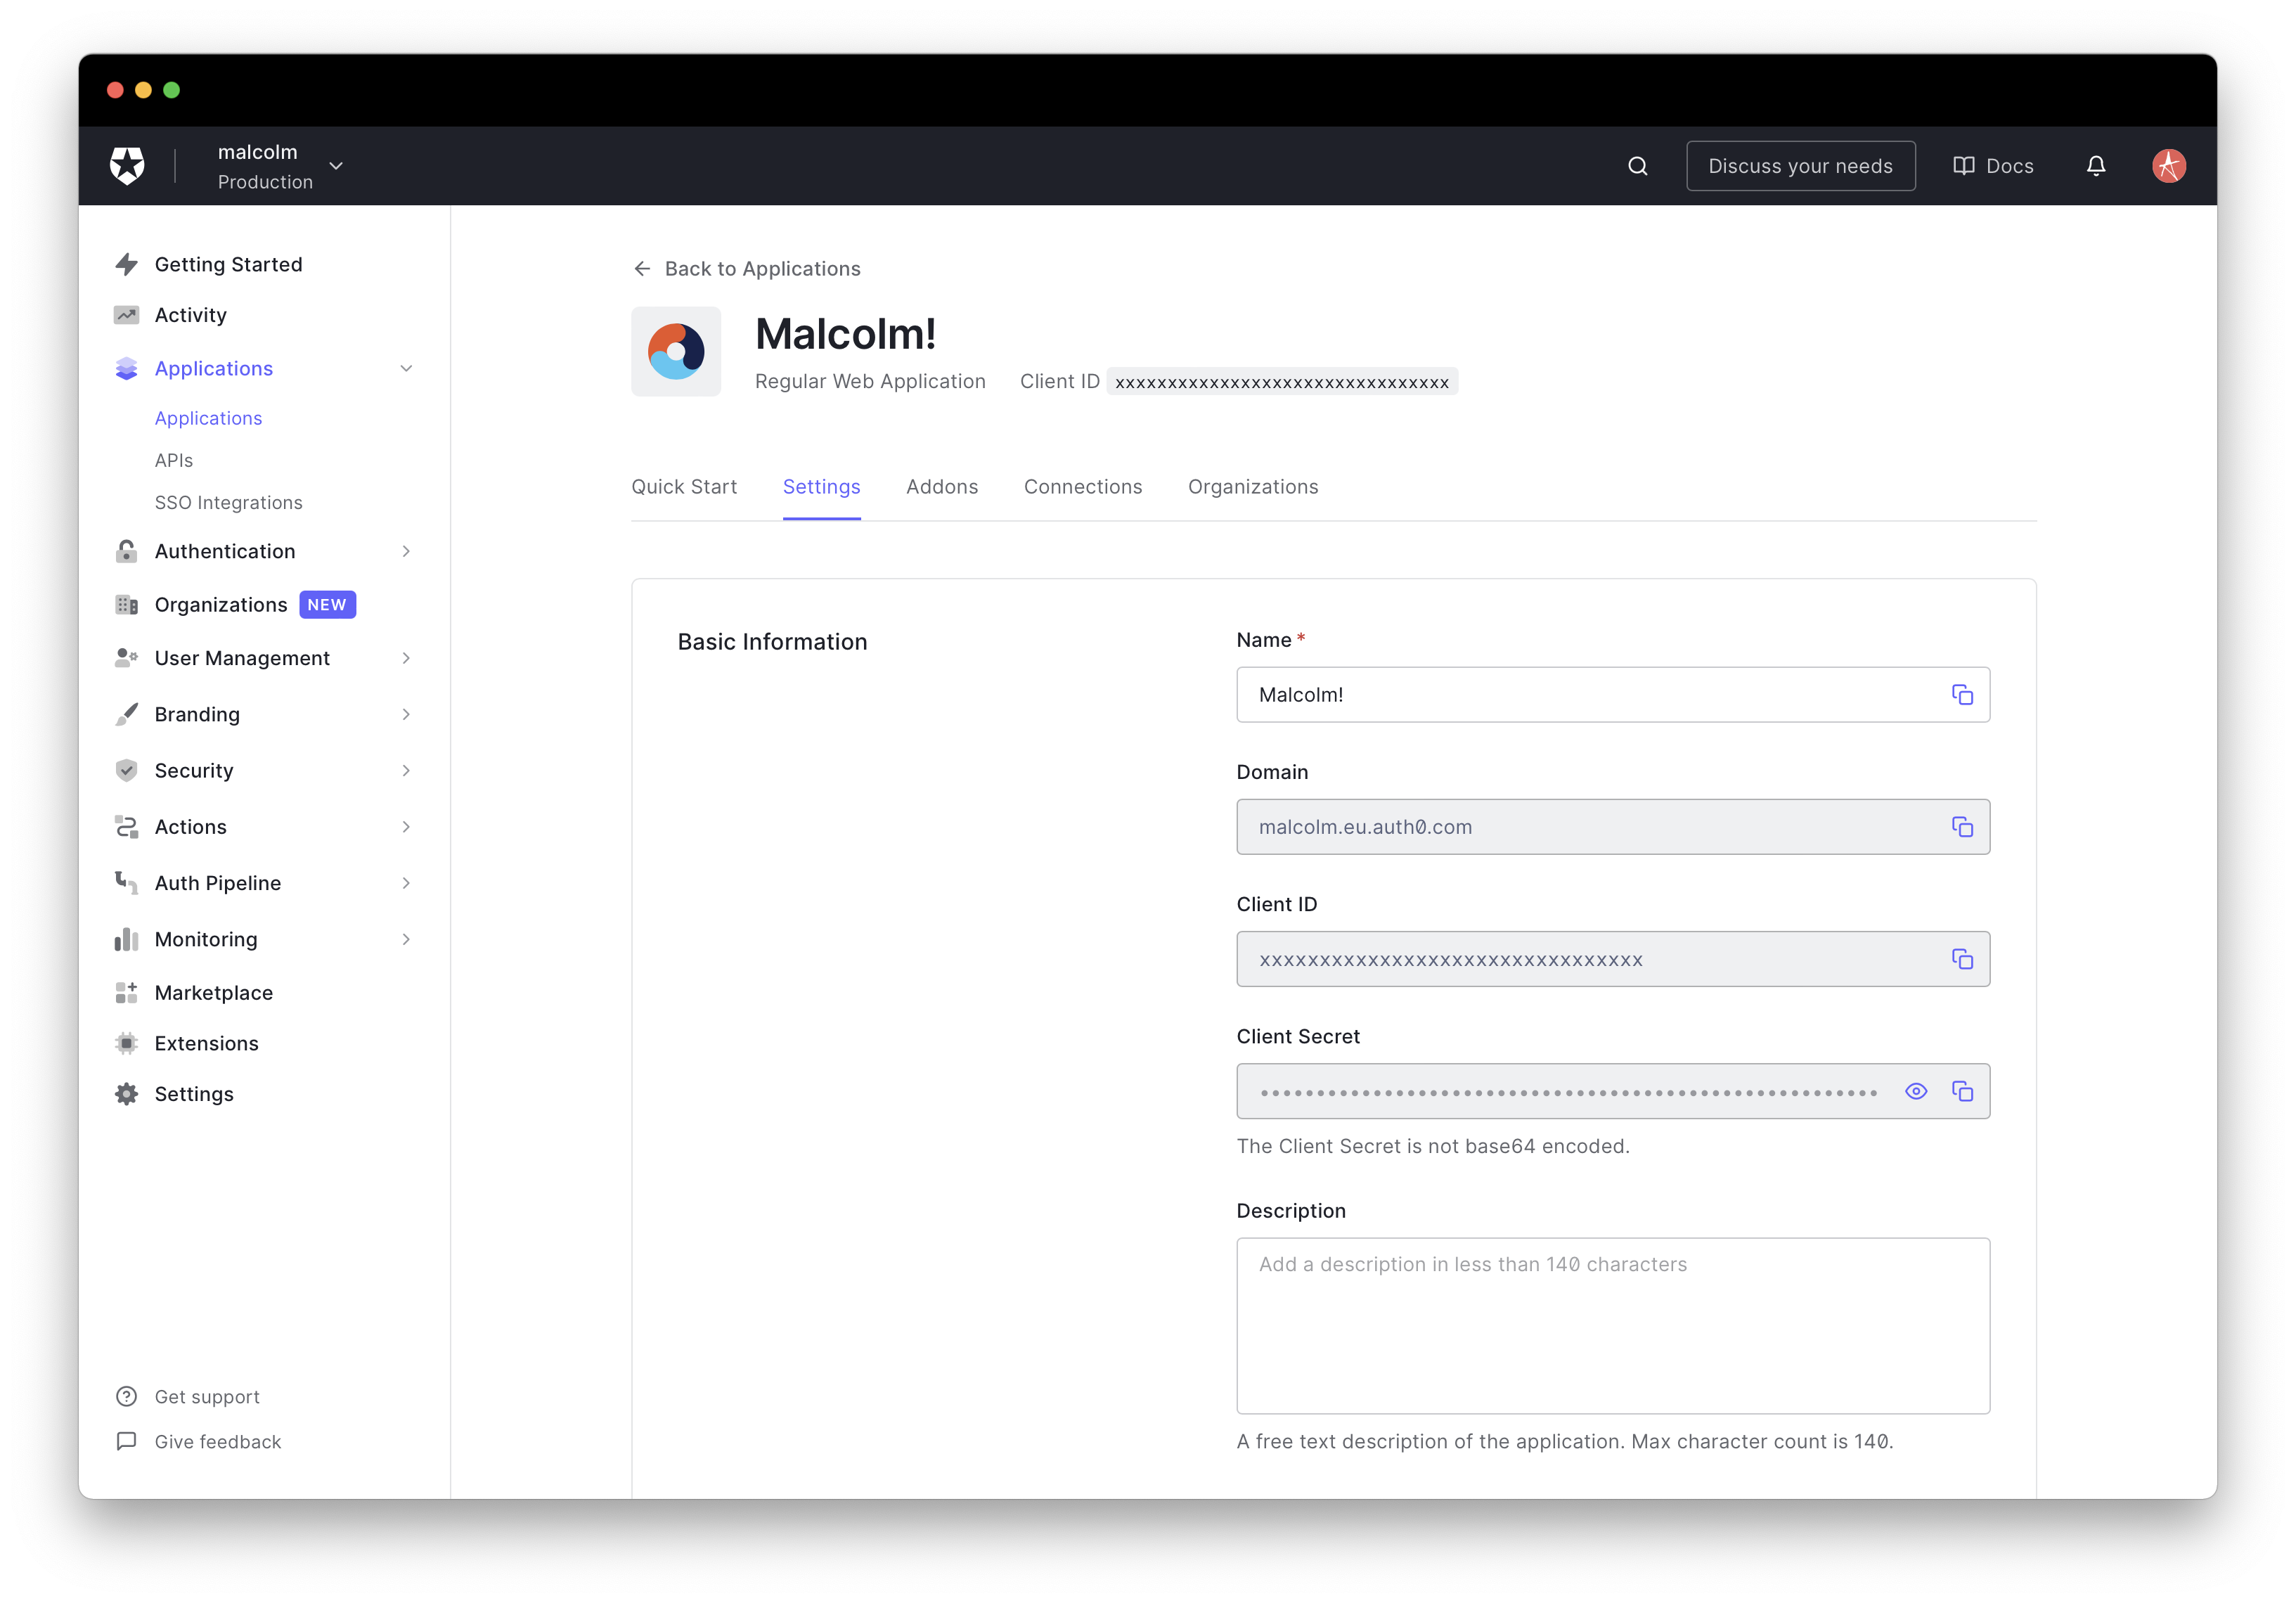2296x1603 pixels.
Task: Open Marketplace in the sidebar
Action: tap(213, 993)
